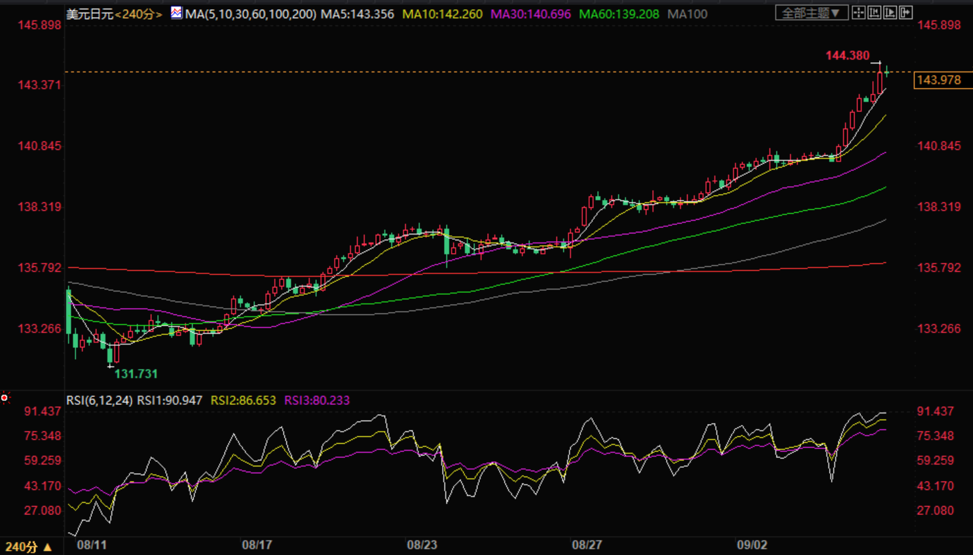
Task: Select the RSI(6,12,24) indicator label
Action: tap(100, 400)
